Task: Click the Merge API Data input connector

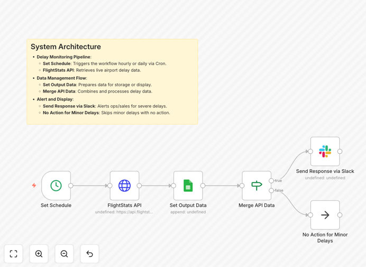Action: click(242, 186)
